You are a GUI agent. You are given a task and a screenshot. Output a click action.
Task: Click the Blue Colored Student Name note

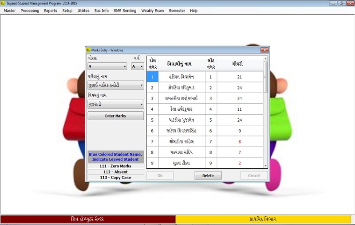115,157
